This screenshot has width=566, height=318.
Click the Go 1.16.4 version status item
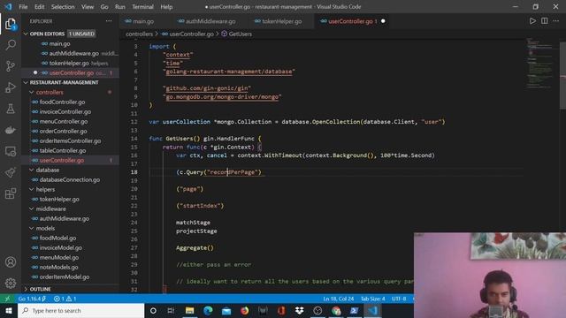pos(32,299)
